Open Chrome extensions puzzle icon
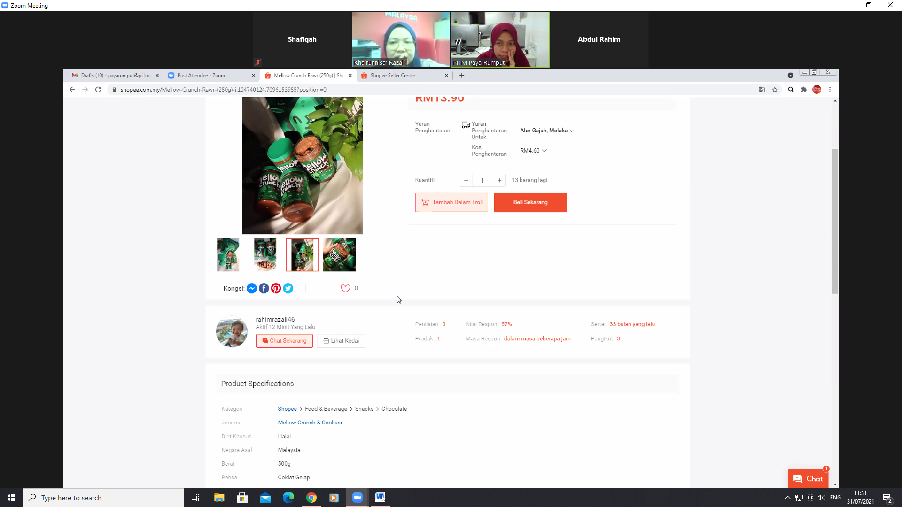The height and width of the screenshot is (507, 902). click(x=804, y=90)
